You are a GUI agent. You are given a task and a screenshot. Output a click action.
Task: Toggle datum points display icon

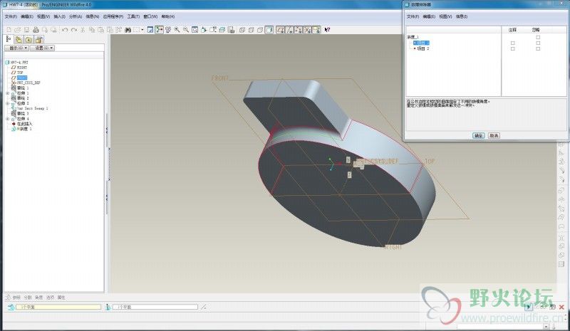point(299,30)
